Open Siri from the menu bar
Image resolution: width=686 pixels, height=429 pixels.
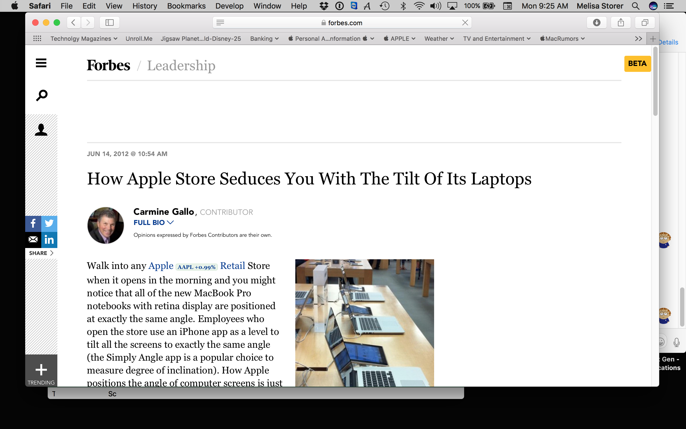[x=653, y=6]
